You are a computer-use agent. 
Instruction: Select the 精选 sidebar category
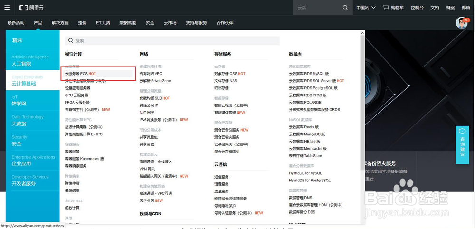point(32,40)
